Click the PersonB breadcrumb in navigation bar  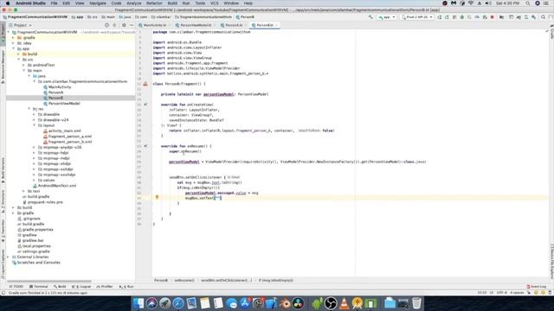pyautogui.click(x=245, y=17)
